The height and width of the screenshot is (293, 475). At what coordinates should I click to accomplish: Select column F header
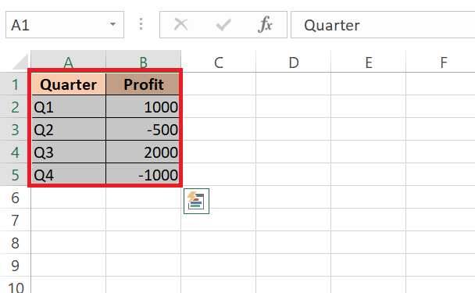pos(441,62)
